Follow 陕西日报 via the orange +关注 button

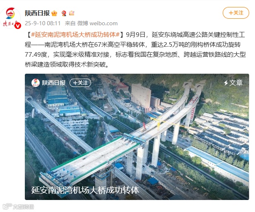pos(236,13)
